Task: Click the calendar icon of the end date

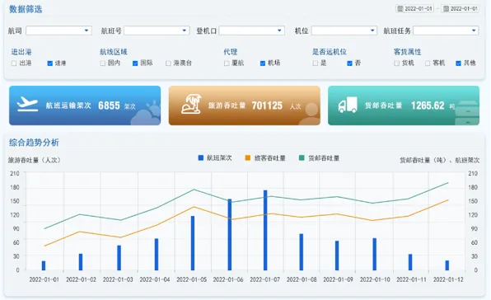Action: [446, 9]
